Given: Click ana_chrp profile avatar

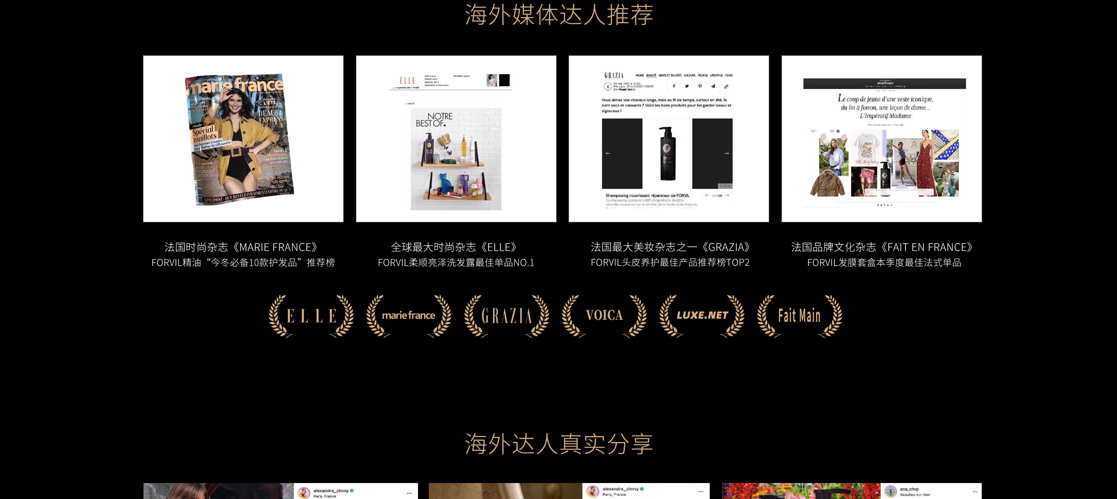Looking at the screenshot, I should click(x=891, y=492).
